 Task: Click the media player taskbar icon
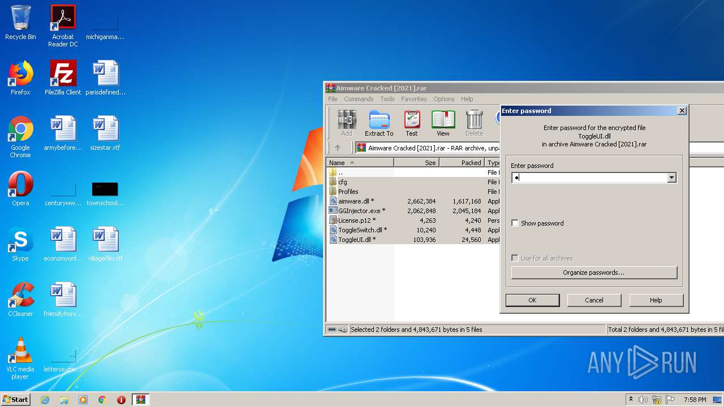click(83, 400)
